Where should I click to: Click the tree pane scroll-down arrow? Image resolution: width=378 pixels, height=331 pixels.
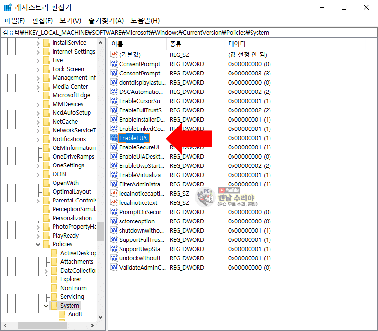point(100,317)
